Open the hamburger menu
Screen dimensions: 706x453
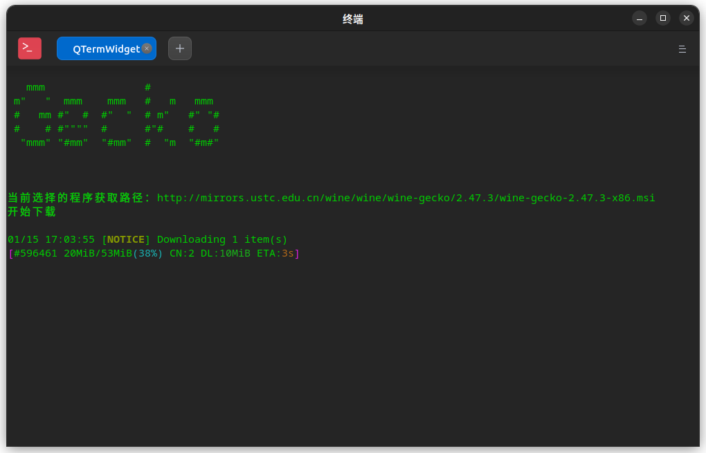click(682, 49)
